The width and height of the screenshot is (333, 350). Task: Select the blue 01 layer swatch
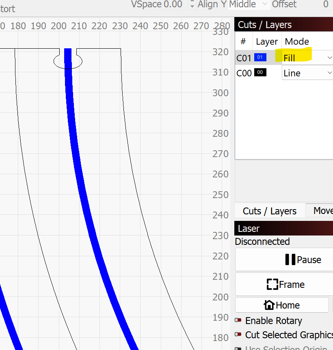(x=260, y=57)
